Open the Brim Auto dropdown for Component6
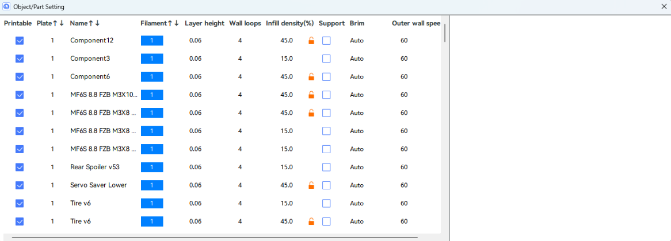 tap(357, 77)
